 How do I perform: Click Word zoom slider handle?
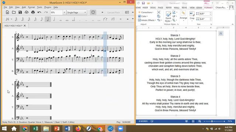click(x=212, y=121)
